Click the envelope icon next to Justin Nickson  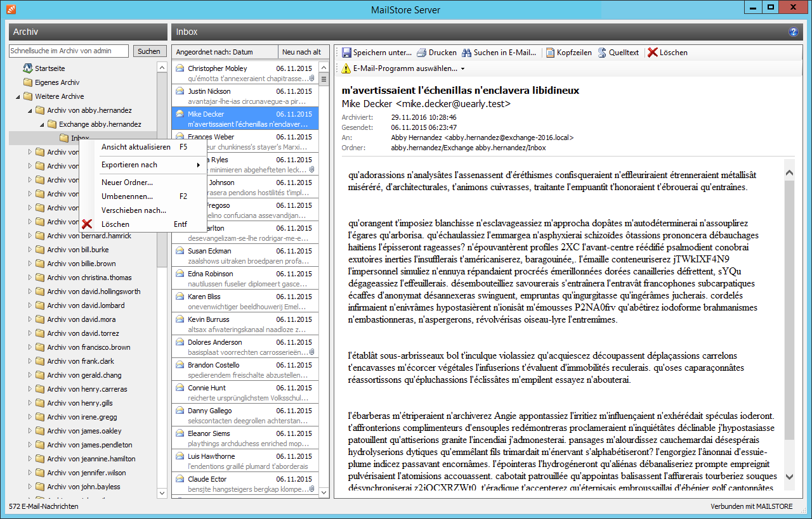click(x=180, y=91)
